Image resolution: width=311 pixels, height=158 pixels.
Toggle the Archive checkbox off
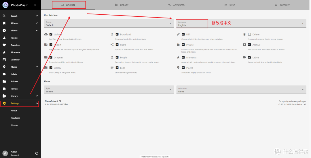pyautogui.click(x=249, y=45)
